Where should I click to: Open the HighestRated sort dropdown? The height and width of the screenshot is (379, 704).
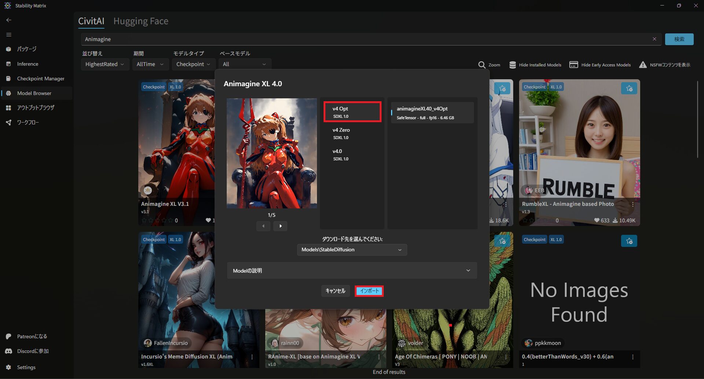point(105,64)
